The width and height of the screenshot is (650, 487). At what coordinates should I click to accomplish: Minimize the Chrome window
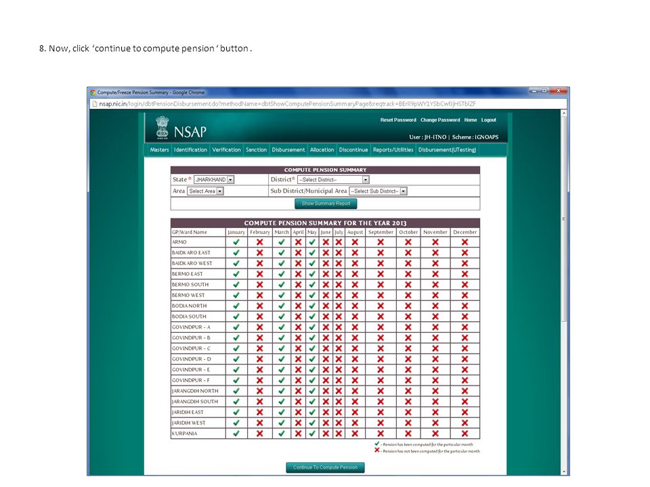click(x=534, y=90)
